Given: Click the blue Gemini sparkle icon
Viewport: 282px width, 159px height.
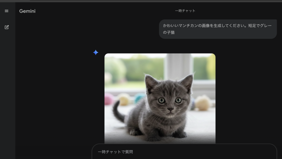Looking at the screenshot, I should [96, 52].
